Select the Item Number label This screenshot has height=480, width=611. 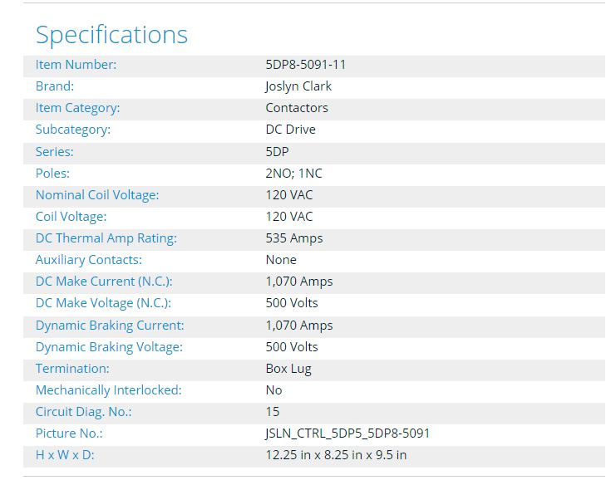point(76,65)
